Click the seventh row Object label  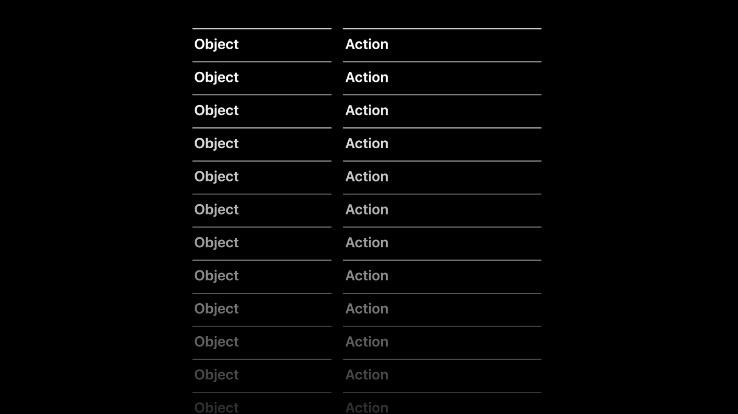click(x=216, y=243)
